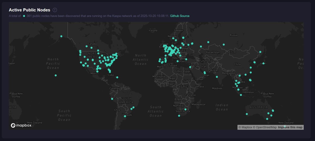Click the node marker in Japan
This screenshot has width=315, height=141.
click(x=263, y=63)
